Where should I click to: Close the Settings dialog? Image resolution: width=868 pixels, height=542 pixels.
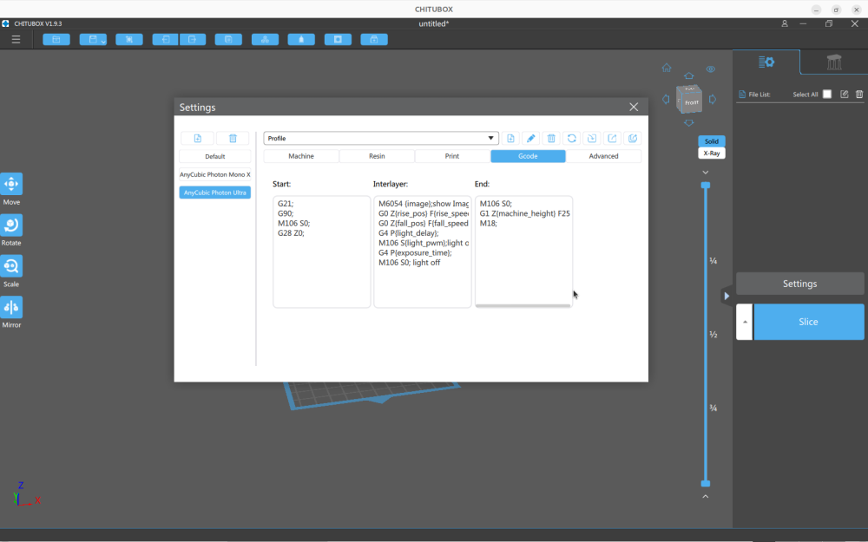634,107
